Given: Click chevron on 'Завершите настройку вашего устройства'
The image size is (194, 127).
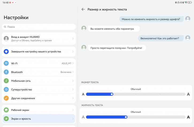Looking at the screenshot, I should (x=73, y=51).
